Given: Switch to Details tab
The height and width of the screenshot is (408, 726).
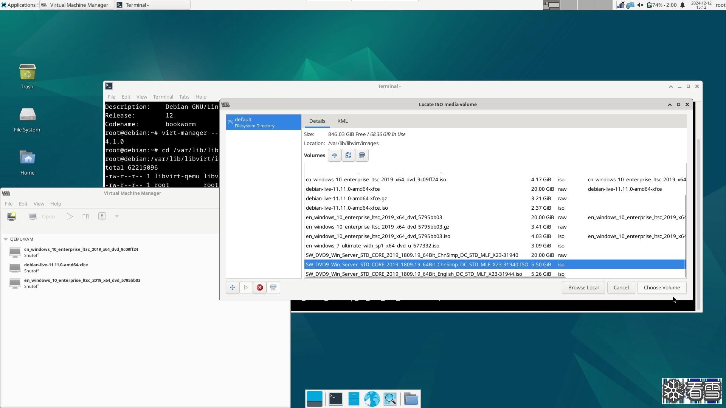Looking at the screenshot, I should click(x=317, y=121).
